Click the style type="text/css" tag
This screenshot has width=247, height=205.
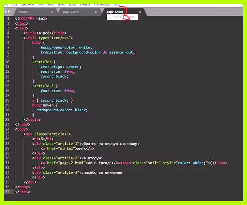[48, 38]
